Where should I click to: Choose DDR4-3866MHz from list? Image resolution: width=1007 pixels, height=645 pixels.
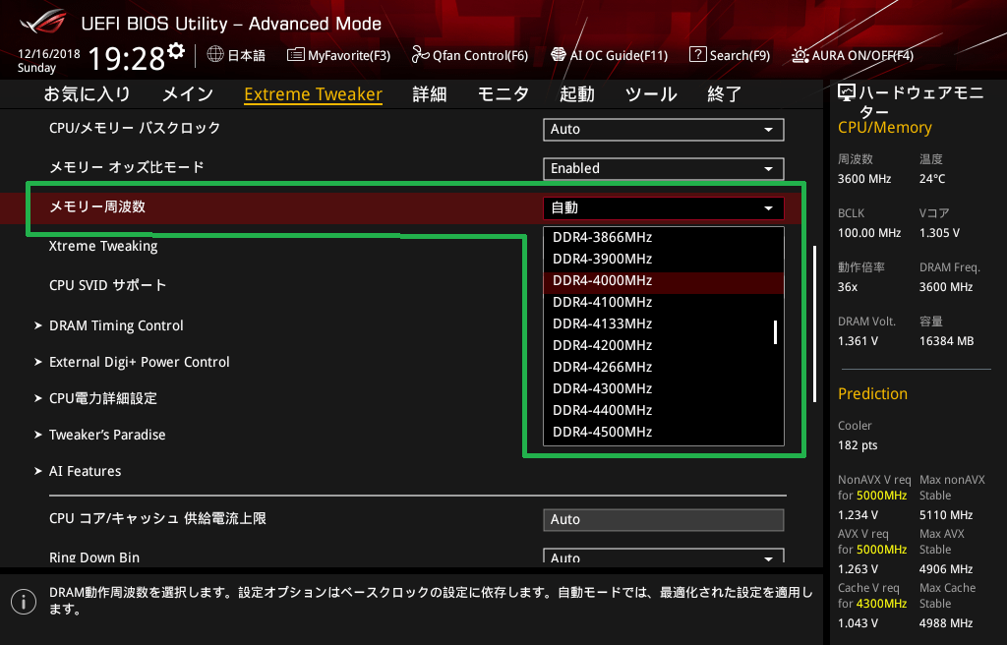pos(664,237)
